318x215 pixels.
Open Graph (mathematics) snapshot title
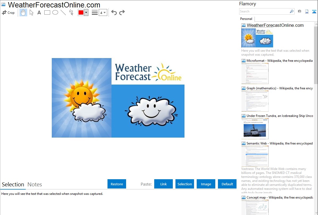pyautogui.click(x=280, y=88)
